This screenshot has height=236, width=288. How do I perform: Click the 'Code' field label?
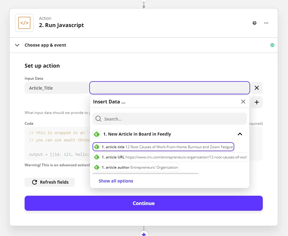coord(29,123)
